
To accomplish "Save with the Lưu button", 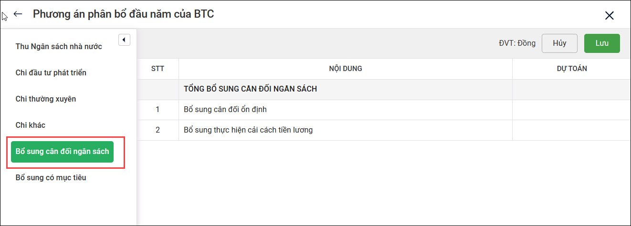I will 601,43.
